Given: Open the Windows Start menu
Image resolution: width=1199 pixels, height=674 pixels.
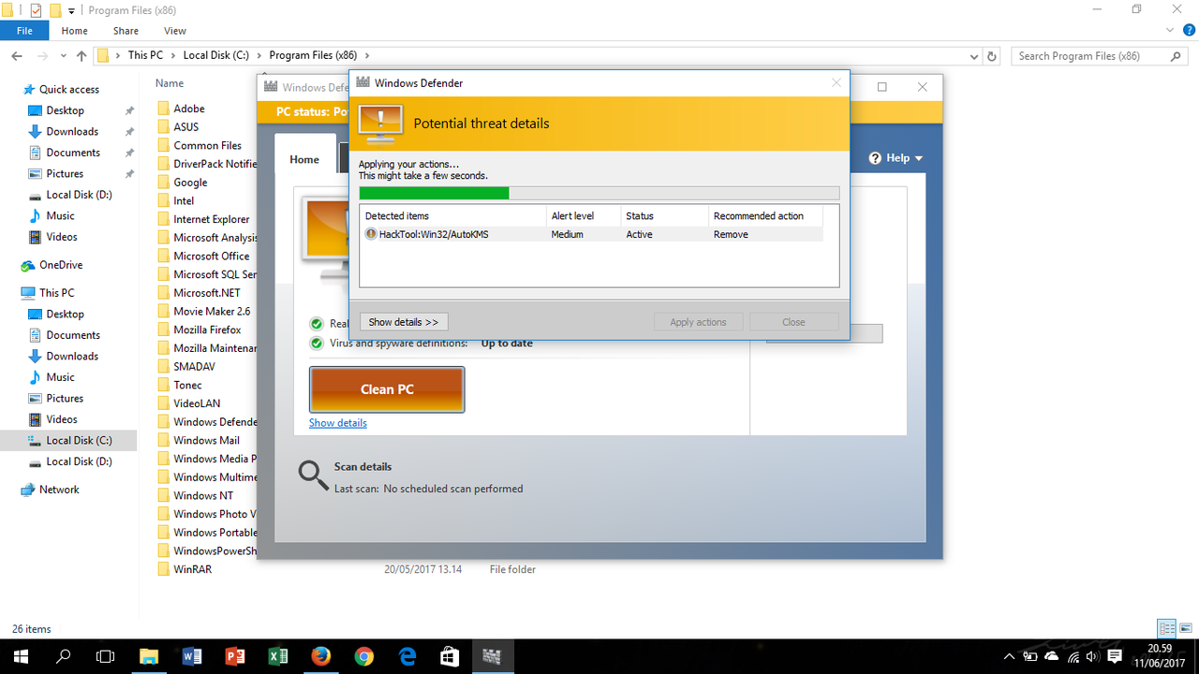Looking at the screenshot, I should 21,656.
